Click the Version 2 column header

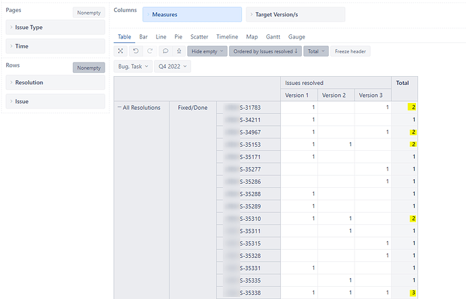click(x=336, y=95)
